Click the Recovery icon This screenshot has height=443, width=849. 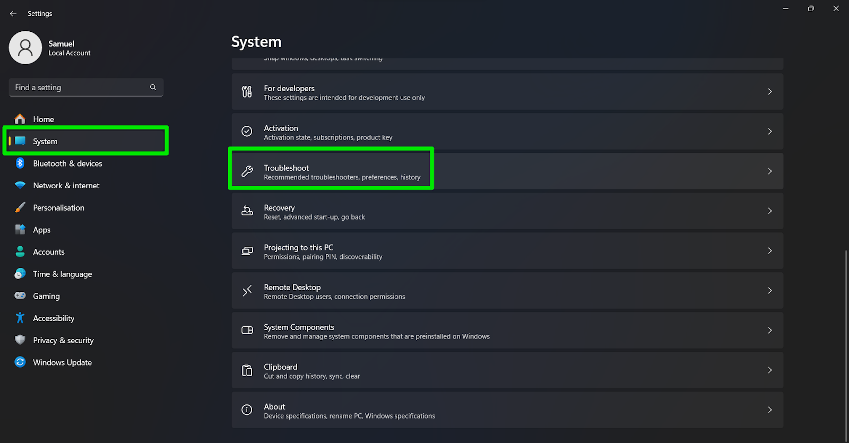pos(247,211)
